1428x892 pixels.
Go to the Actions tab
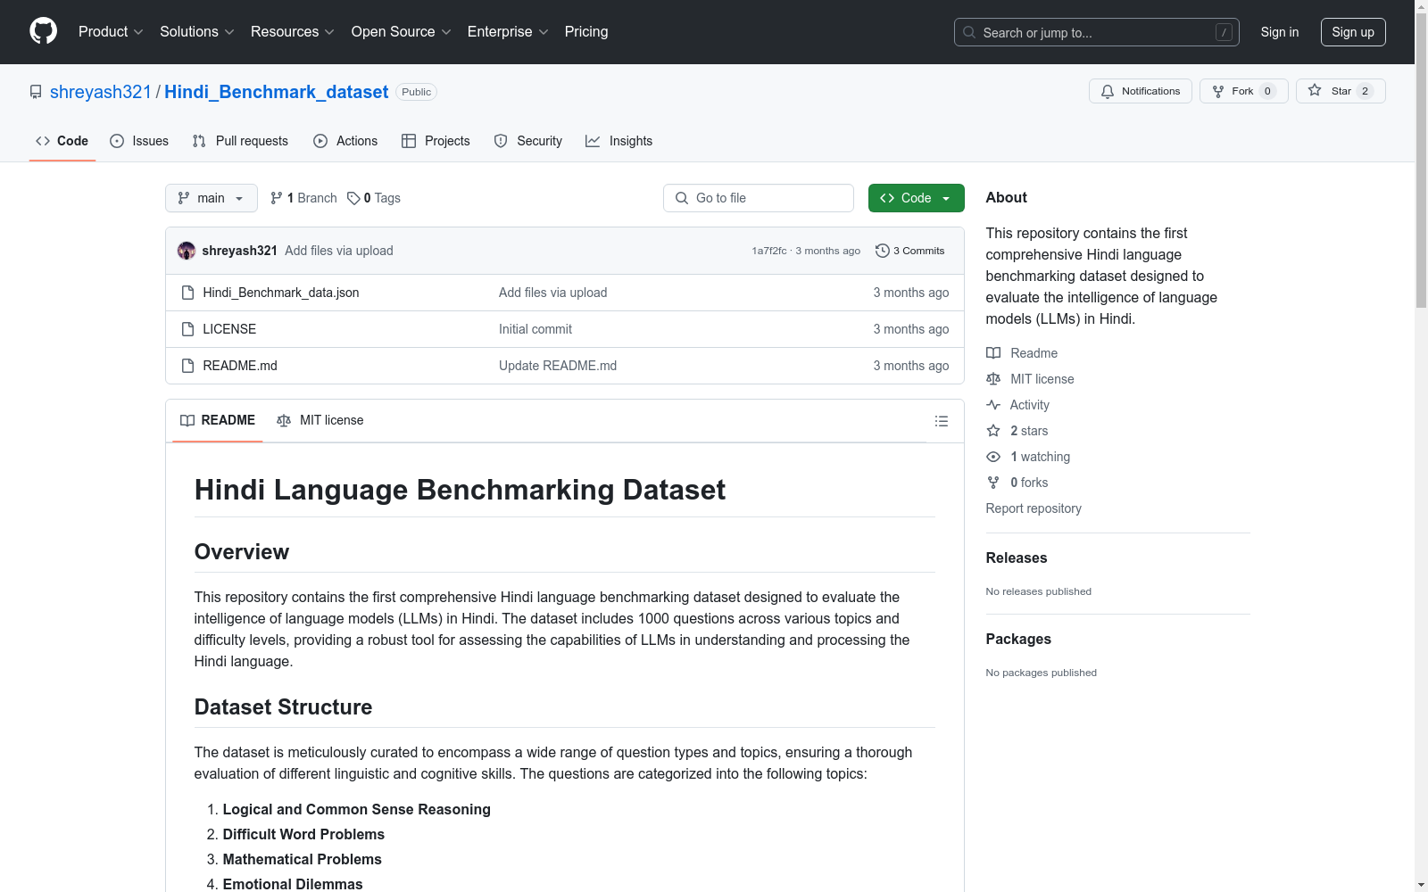pos(345,141)
